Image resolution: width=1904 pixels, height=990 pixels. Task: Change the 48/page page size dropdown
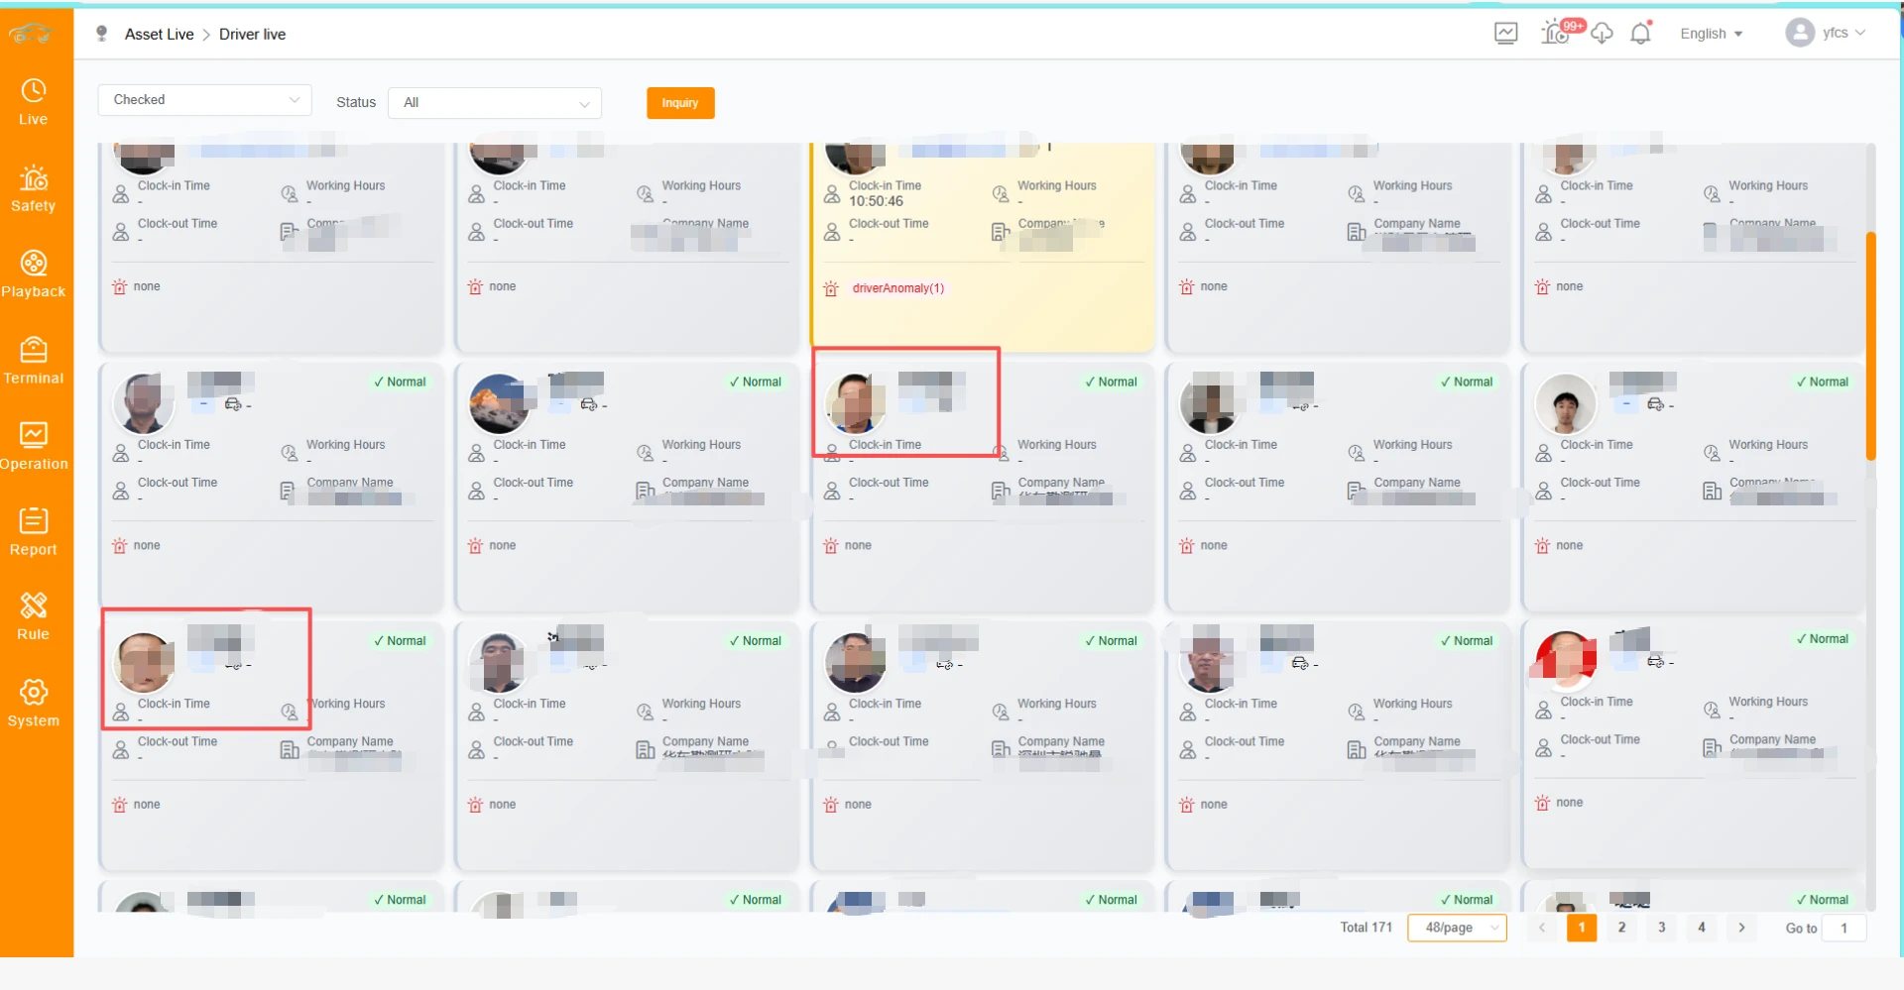pos(1456,928)
